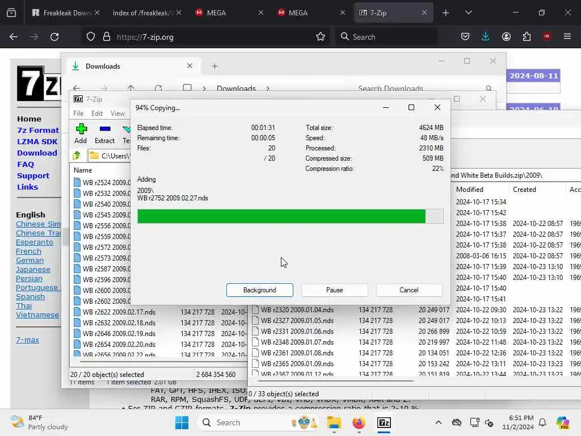Screen dimensions: 581x436
Task: Open the 7z Format link
Action: [38, 130]
